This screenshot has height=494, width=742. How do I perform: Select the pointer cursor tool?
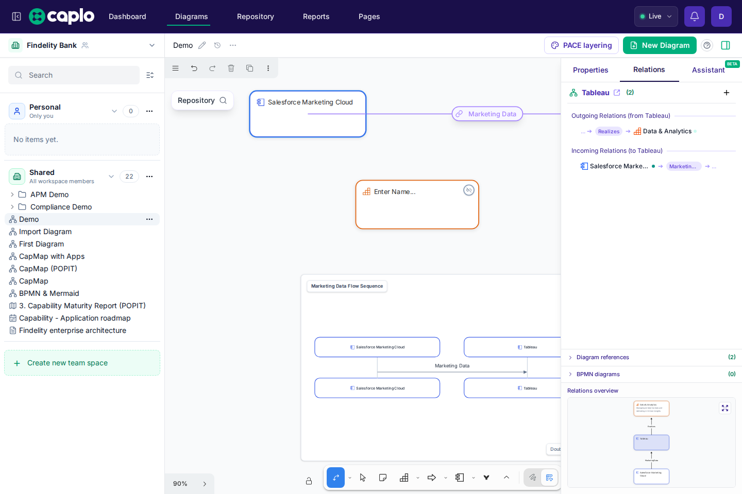click(363, 478)
